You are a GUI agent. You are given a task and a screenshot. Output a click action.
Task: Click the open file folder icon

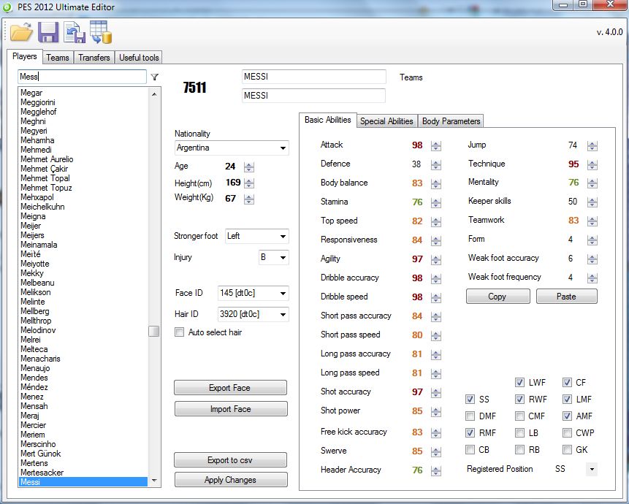click(22, 32)
